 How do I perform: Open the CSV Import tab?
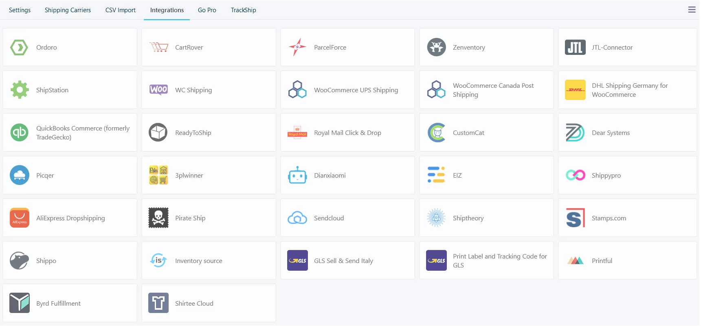120,10
